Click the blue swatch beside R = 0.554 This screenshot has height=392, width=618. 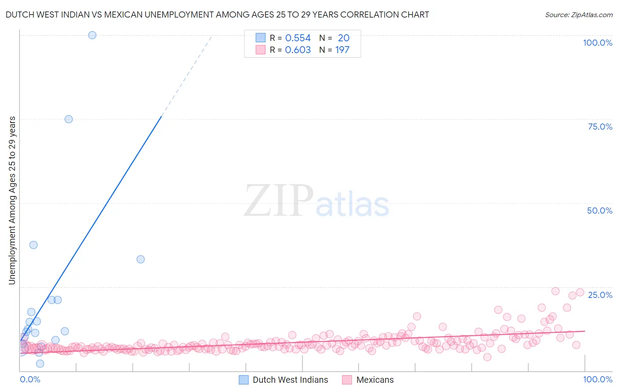(x=261, y=38)
